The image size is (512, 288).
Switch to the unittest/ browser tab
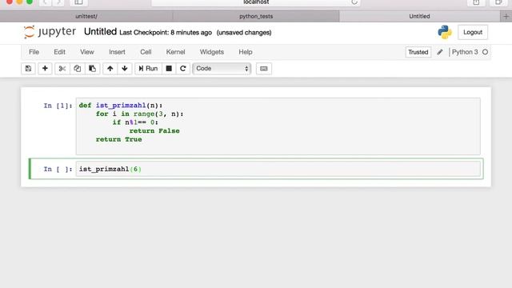tap(86, 16)
